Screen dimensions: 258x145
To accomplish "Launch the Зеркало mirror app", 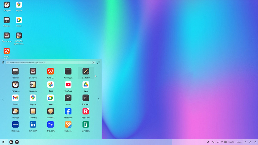I will click(33, 111).
